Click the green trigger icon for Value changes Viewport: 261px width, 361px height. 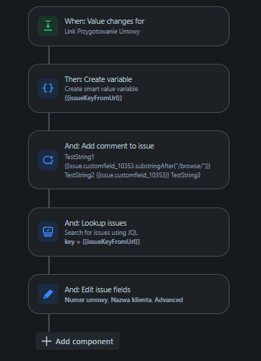pos(48,26)
